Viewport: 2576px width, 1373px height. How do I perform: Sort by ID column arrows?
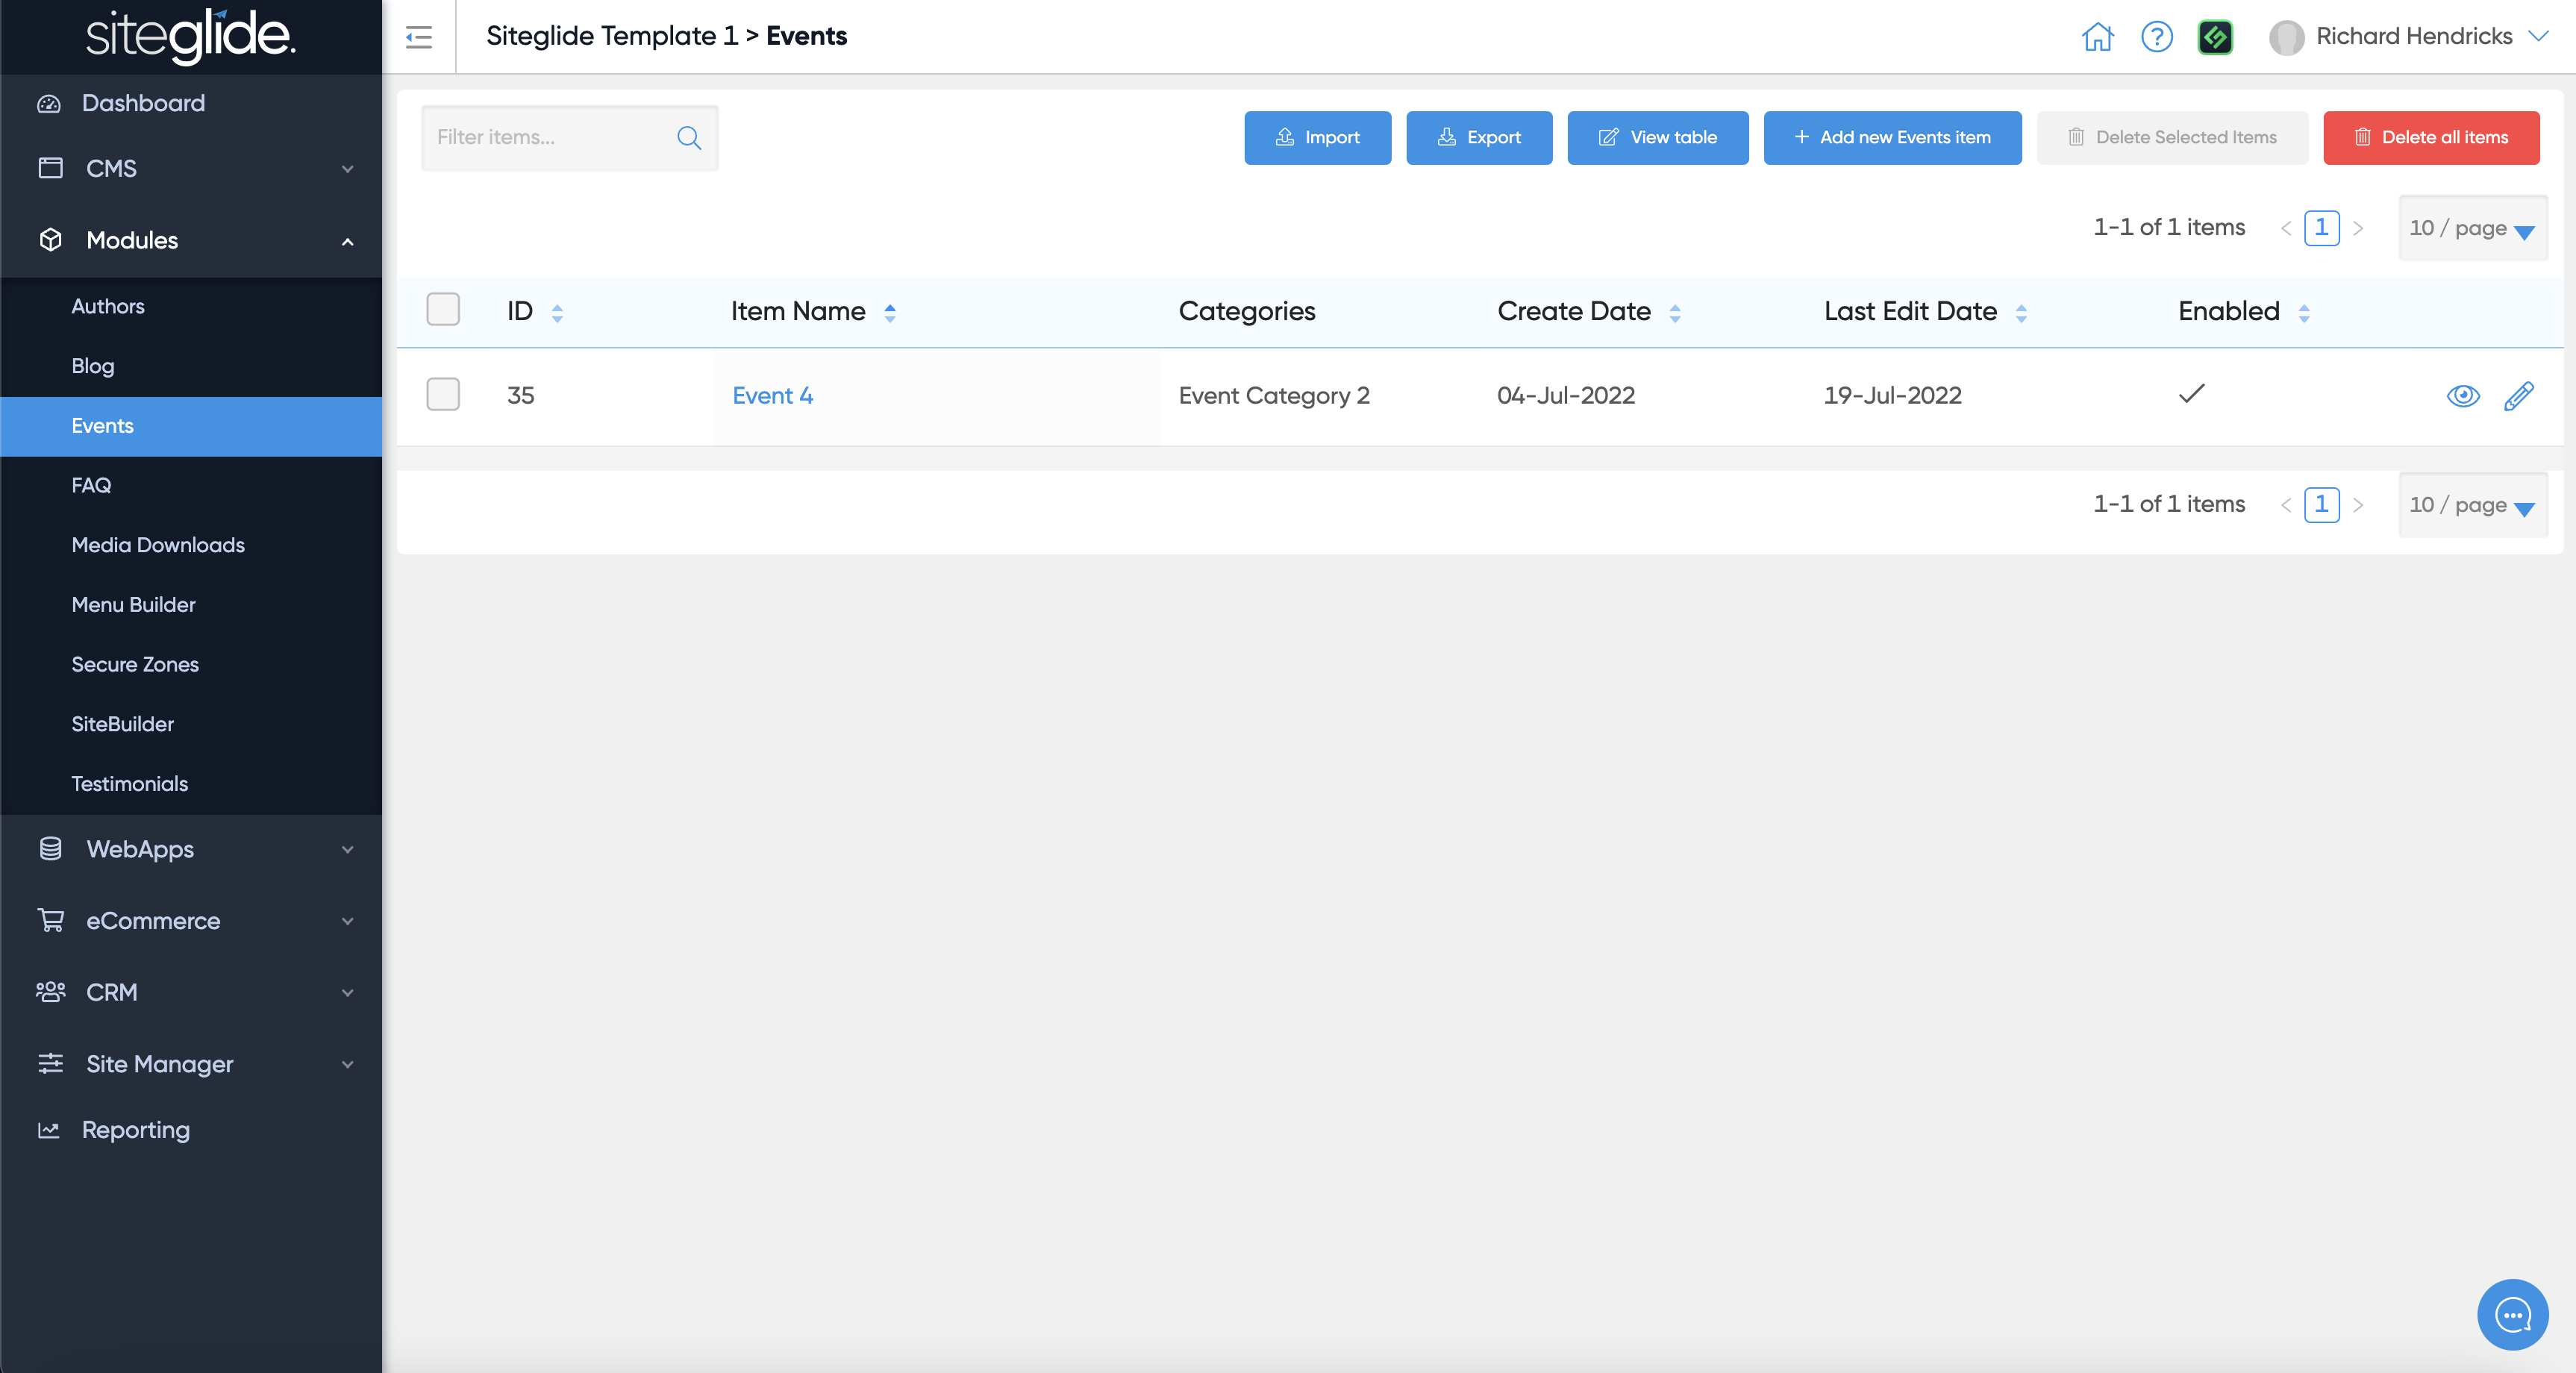[x=557, y=313]
